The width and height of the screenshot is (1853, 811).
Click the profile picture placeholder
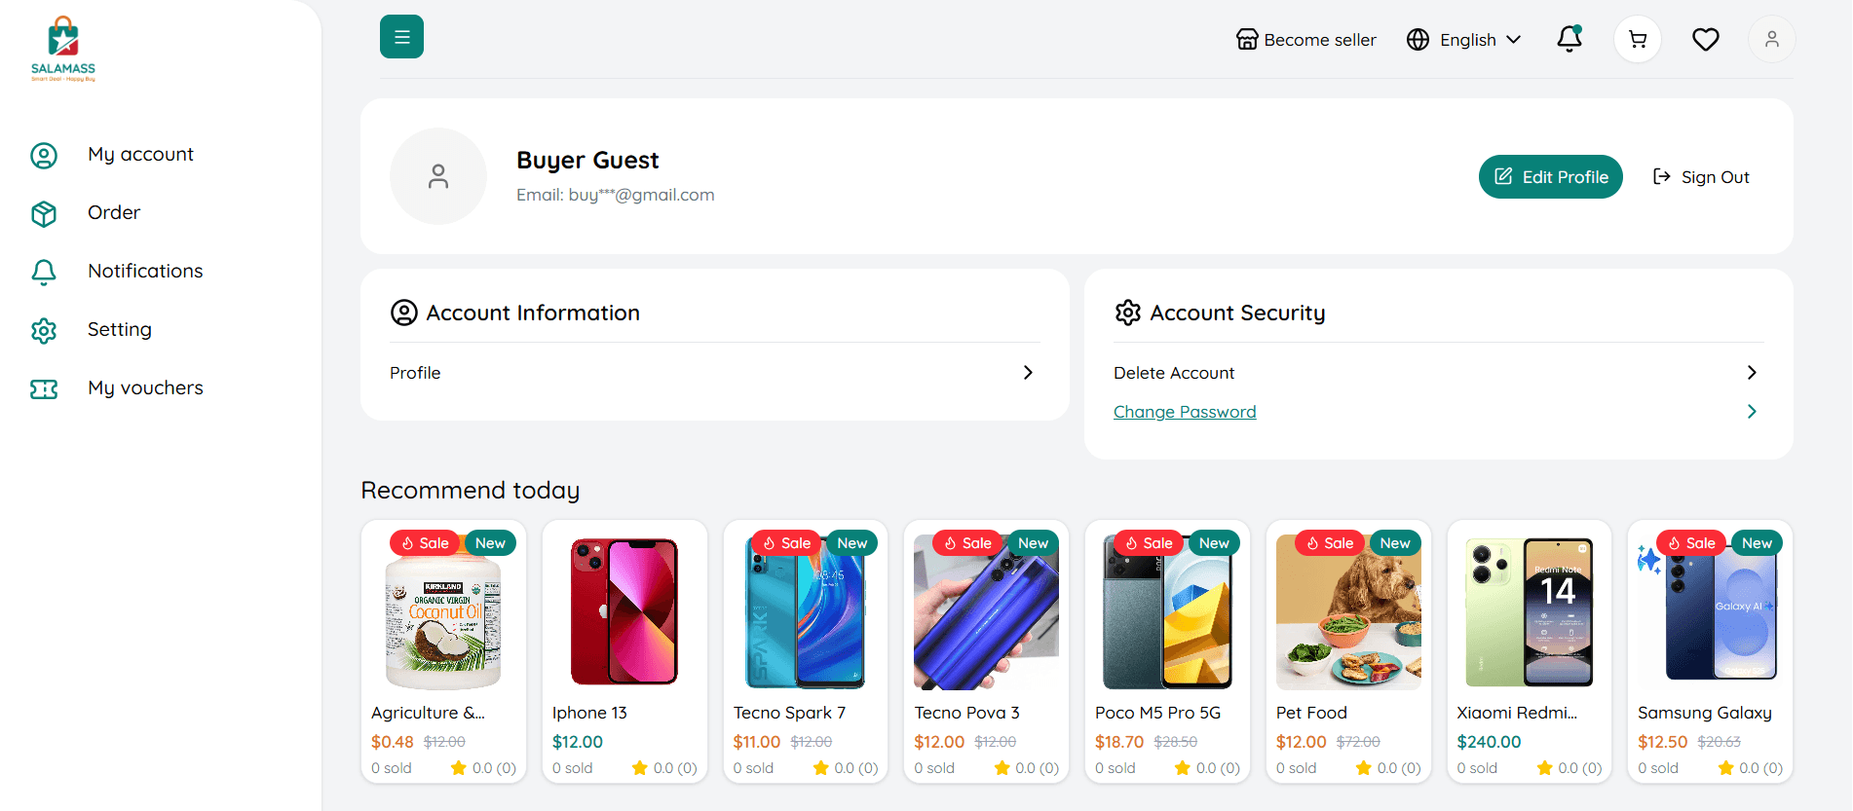438,176
